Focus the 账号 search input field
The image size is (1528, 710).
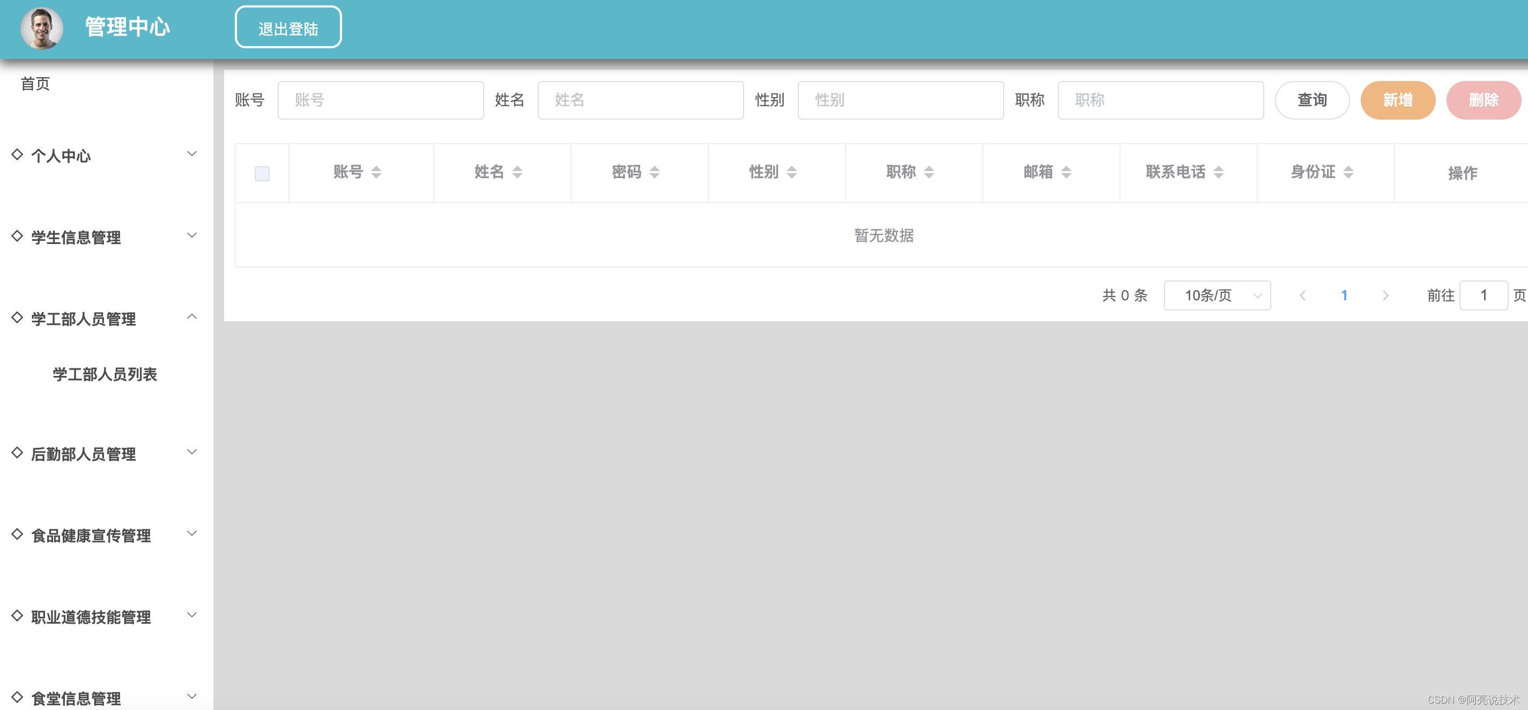pos(380,100)
